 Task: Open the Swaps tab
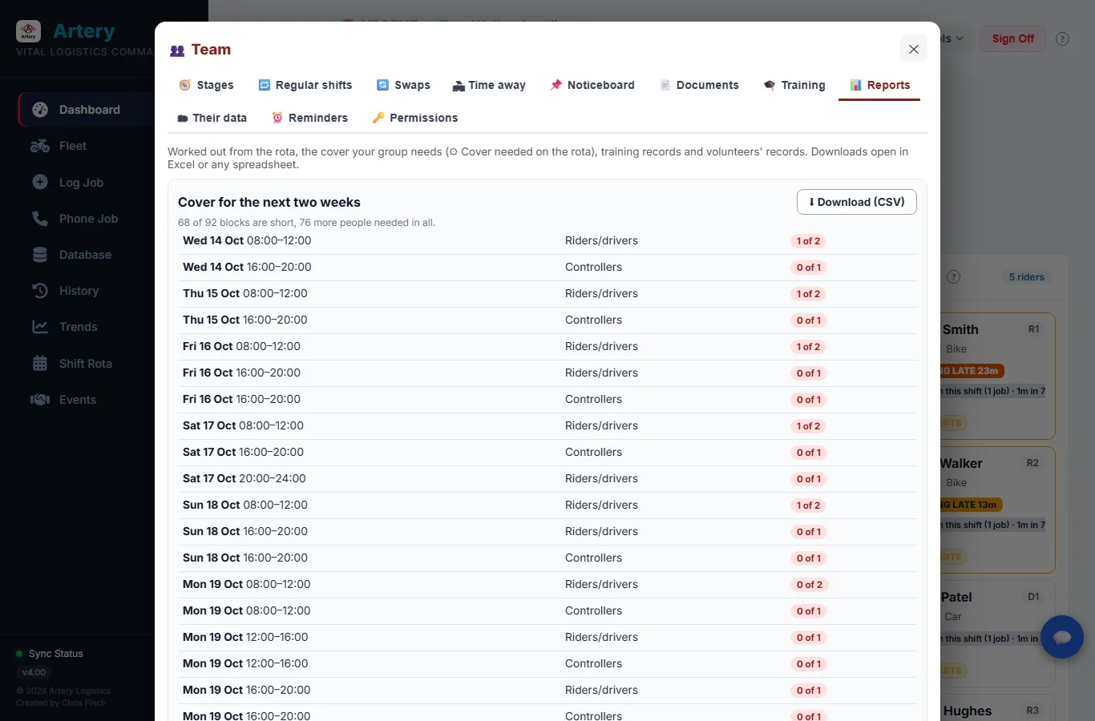(404, 85)
